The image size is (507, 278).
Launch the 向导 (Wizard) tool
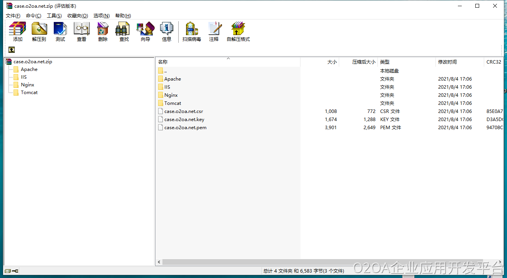[x=145, y=32]
